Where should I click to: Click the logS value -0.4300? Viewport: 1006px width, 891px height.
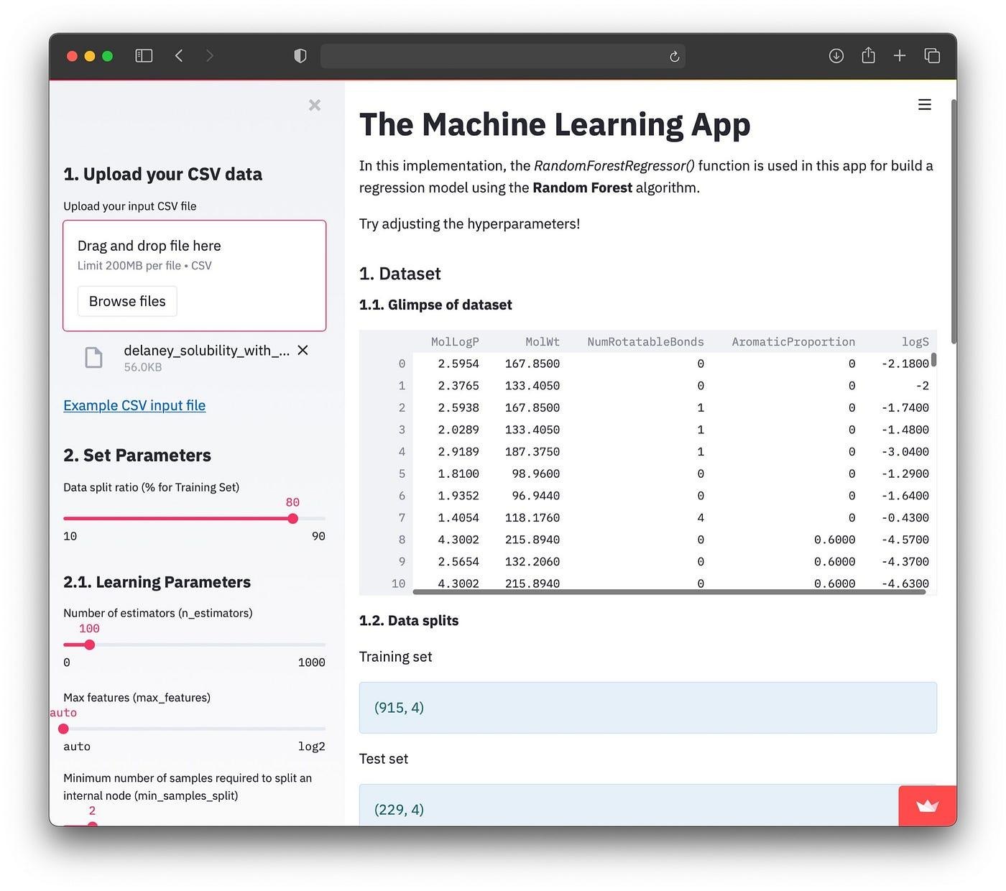coord(905,517)
